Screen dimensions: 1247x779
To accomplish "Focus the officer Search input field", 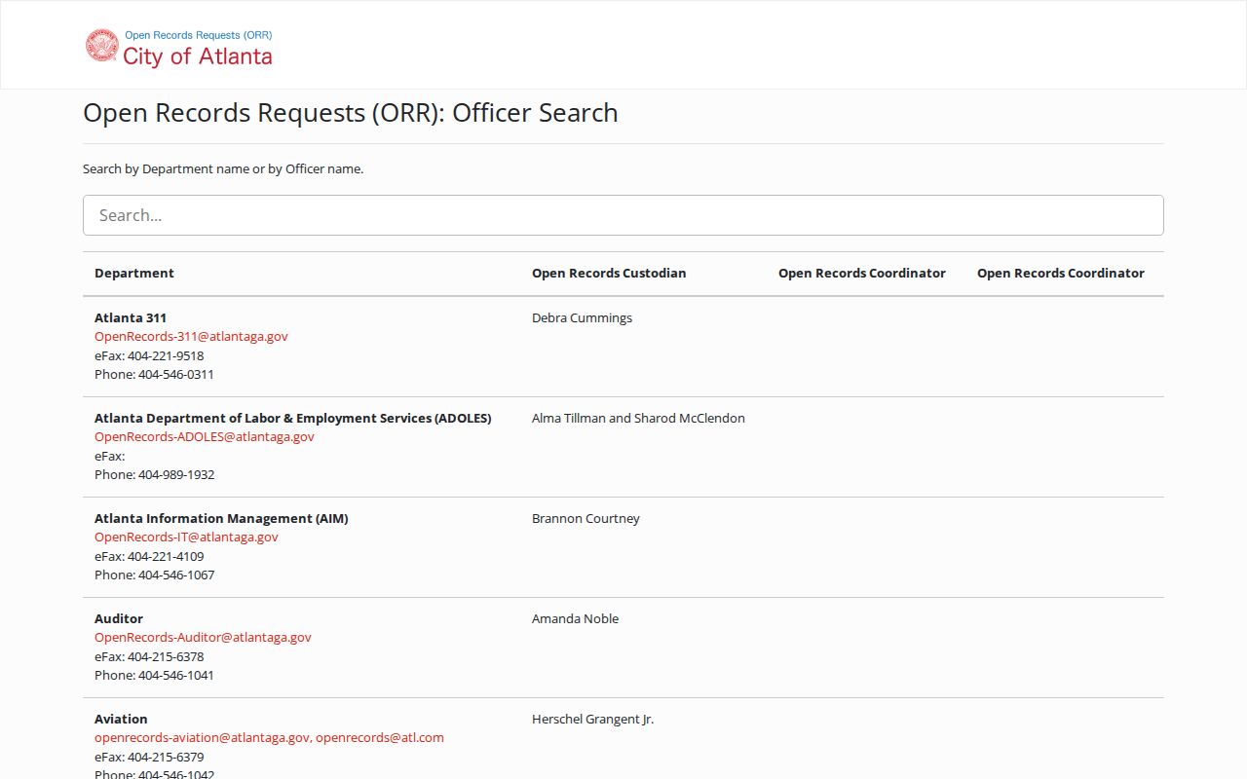I will coord(623,215).
